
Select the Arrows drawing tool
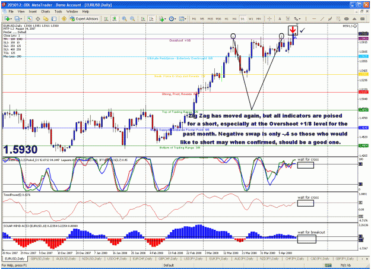point(296,19)
